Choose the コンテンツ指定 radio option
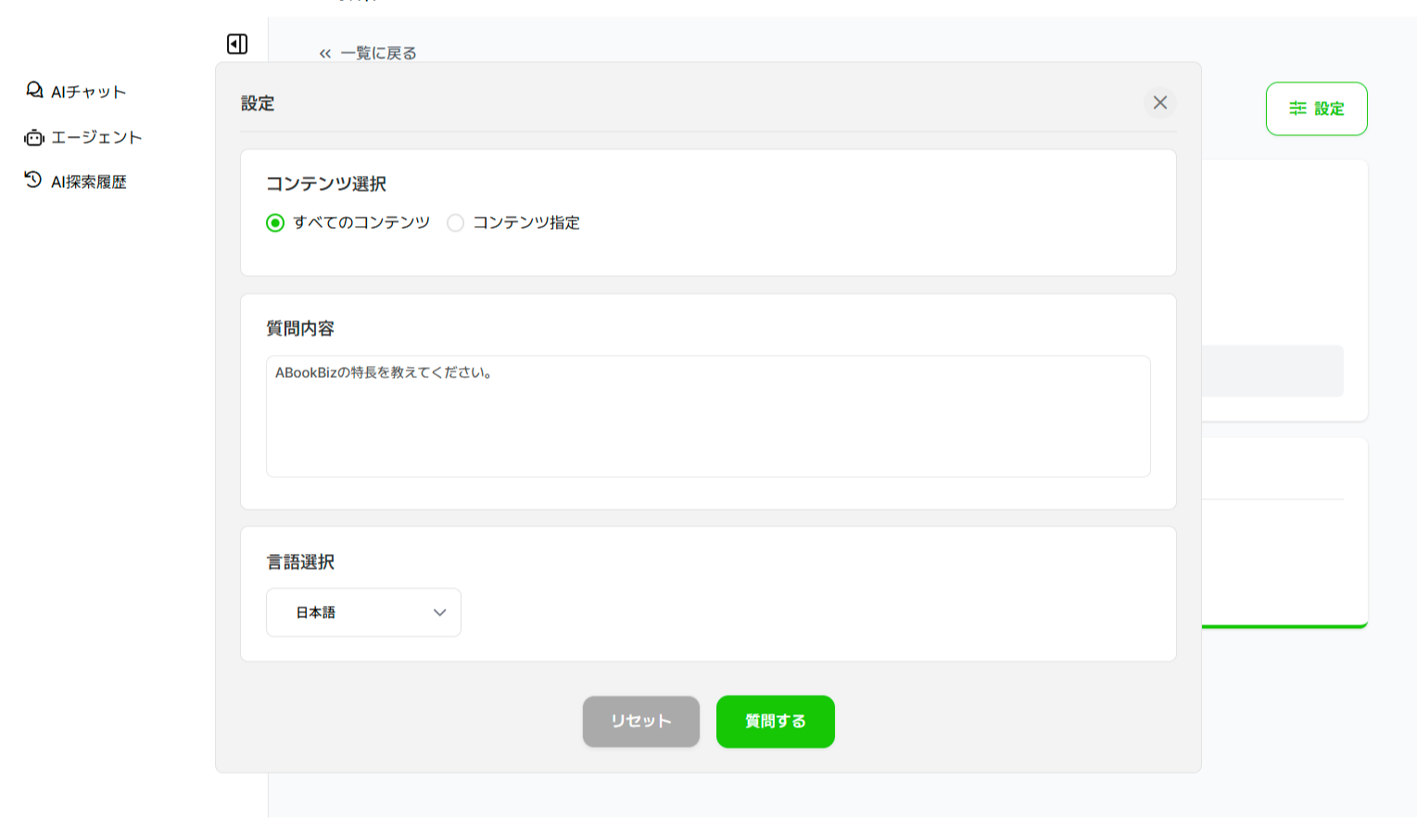The width and height of the screenshot is (1417, 819). pos(455,223)
